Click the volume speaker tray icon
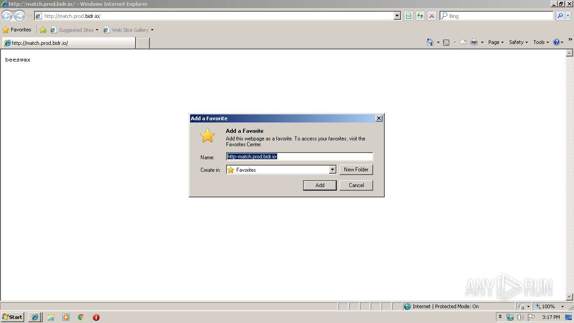Screen dimensions: 574x323 521,317
